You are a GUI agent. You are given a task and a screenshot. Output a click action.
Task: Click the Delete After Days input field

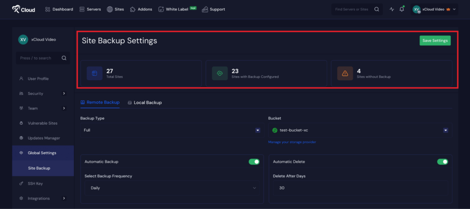[x=360, y=188]
